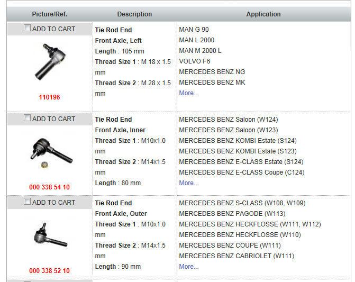This screenshot has width=355, height=282.
Task: Open part reference 000 338 54 10
Action: [49, 187]
